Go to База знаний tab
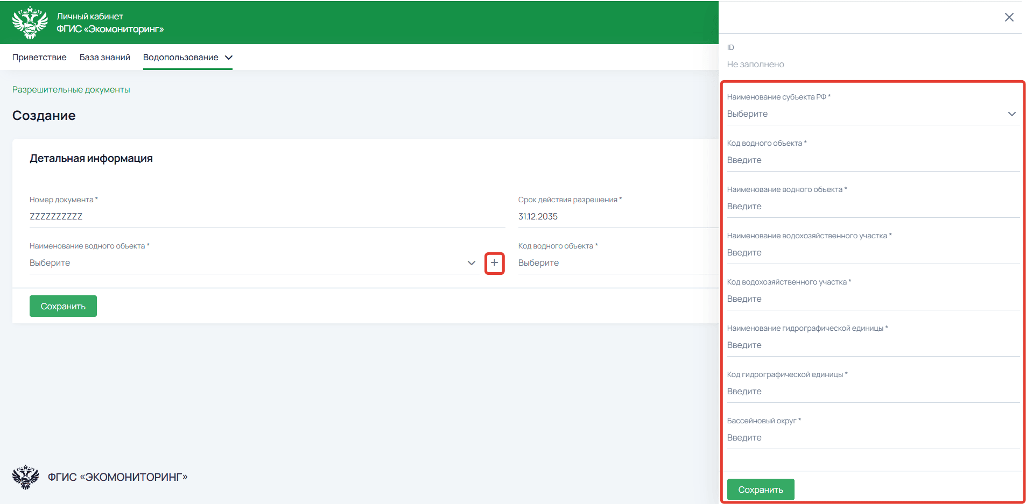The height and width of the screenshot is (504, 1026). [x=105, y=58]
